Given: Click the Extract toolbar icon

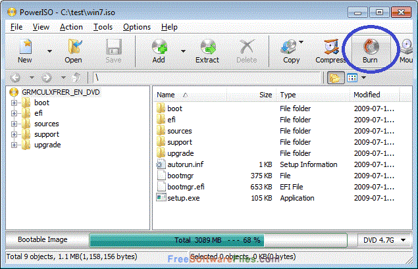Looking at the screenshot, I should [x=208, y=47].
